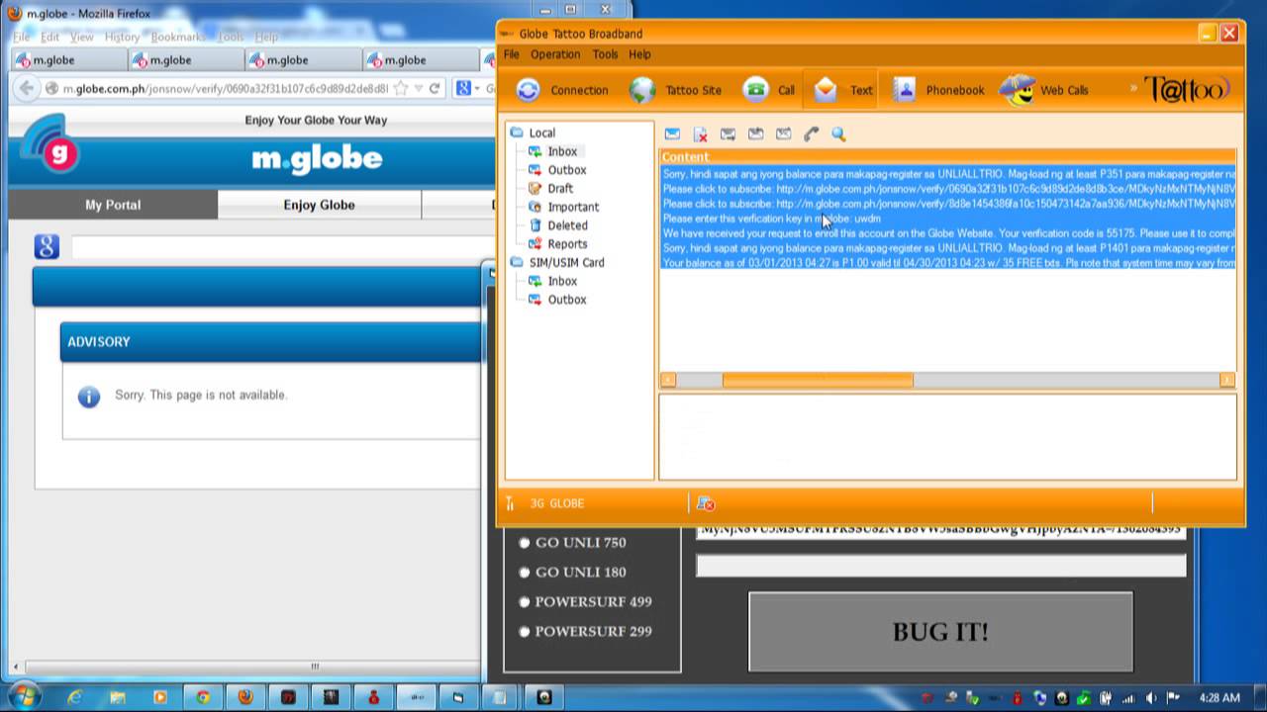
Task: Open the Local Outbox folder
Action: point(556,170)
